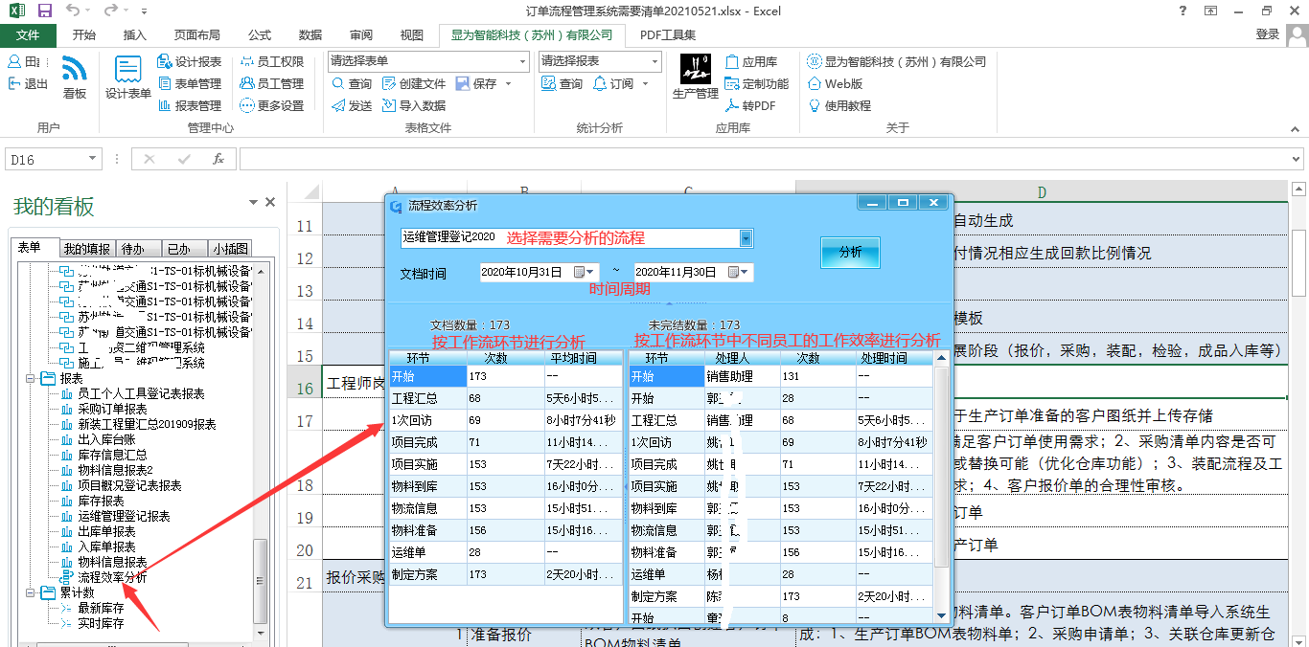1309x647 pixels.
Task: Click 转PDF convert button
Action: [750, 105]
